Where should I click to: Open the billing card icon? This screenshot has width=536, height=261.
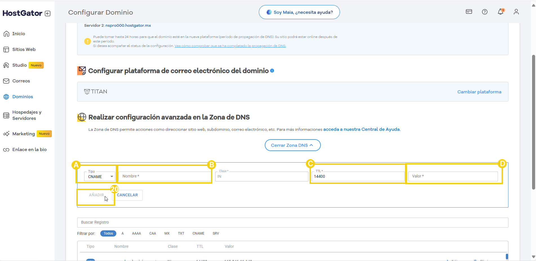click(x=469, y=12)
